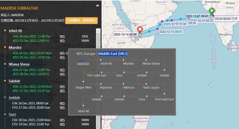The image size is (239, 129).
Task: Click the Valencia node circle in route diagram
Action: click(x=128, y=84)
